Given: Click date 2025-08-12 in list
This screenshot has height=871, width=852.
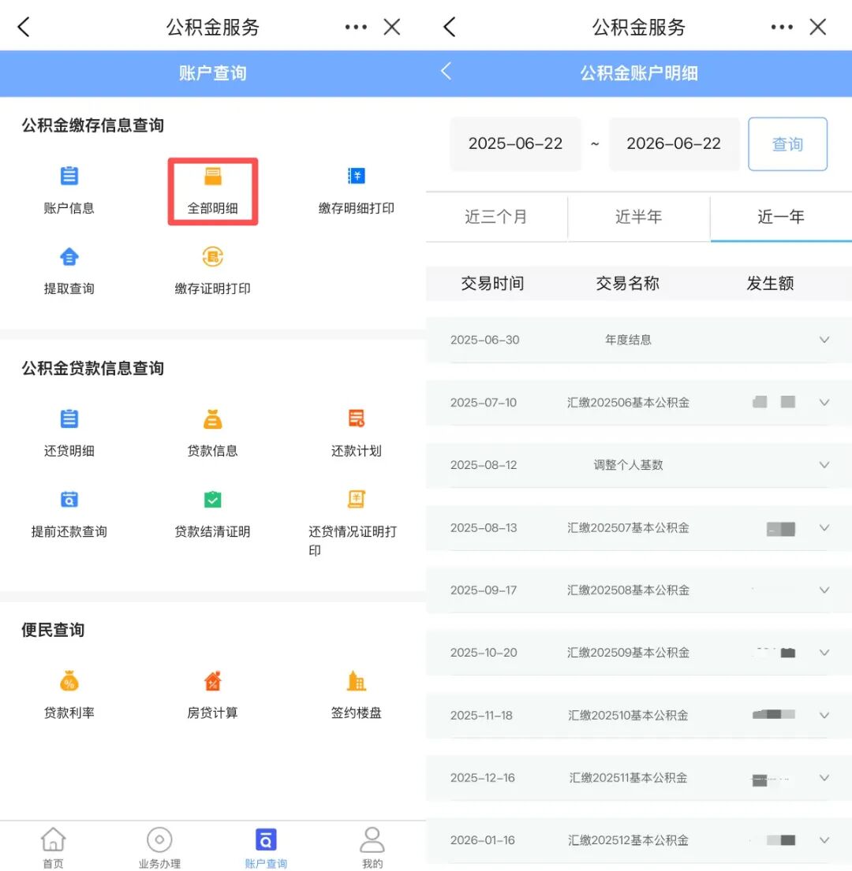Looking at the screenshot, I should tap(484, 465).
